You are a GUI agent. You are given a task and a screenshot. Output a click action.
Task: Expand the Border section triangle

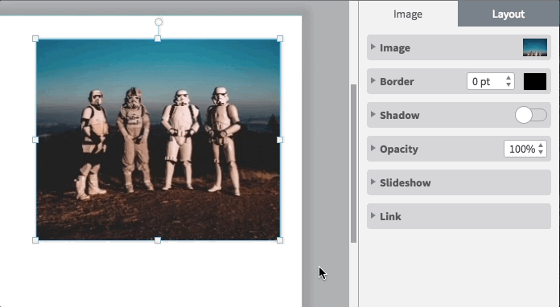[x=373, y=80]
